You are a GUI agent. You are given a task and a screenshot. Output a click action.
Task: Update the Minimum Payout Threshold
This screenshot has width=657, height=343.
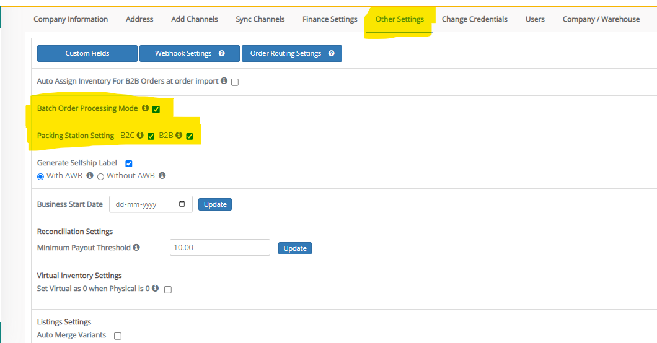pos(295,248)
